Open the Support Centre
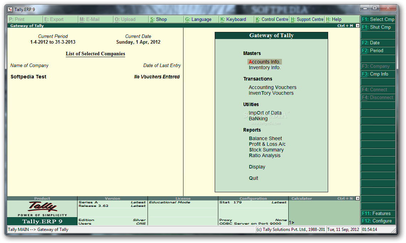 [x=306, y=19]
